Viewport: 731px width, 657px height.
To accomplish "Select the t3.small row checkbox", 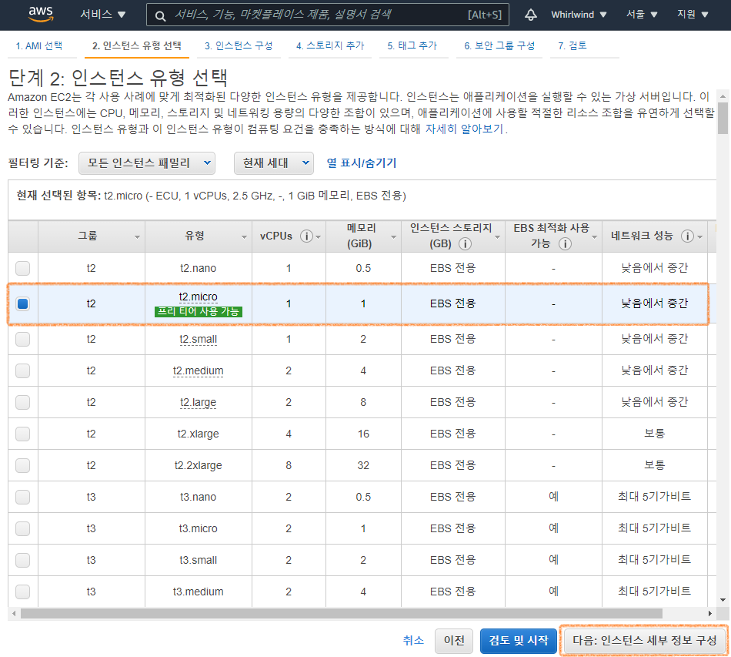I will coord(23,560).
